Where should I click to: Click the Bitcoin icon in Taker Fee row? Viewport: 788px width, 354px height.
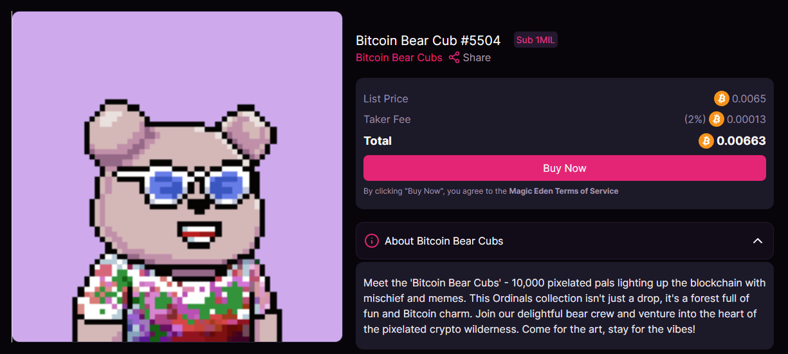716,119
